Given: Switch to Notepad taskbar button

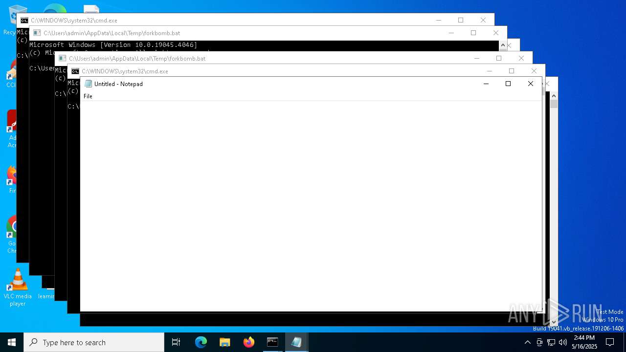Looking at the screenshot, I should [296, 342].
